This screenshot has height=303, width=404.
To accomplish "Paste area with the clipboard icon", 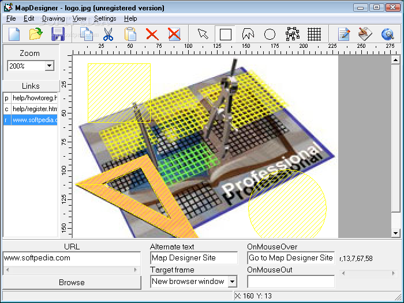I will (x=130, y=34).
